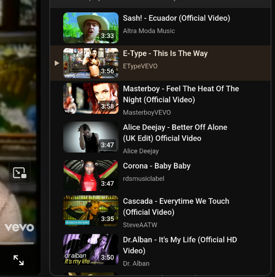Select title 'Cascada - Everytime We Touch'

(176, 206)
